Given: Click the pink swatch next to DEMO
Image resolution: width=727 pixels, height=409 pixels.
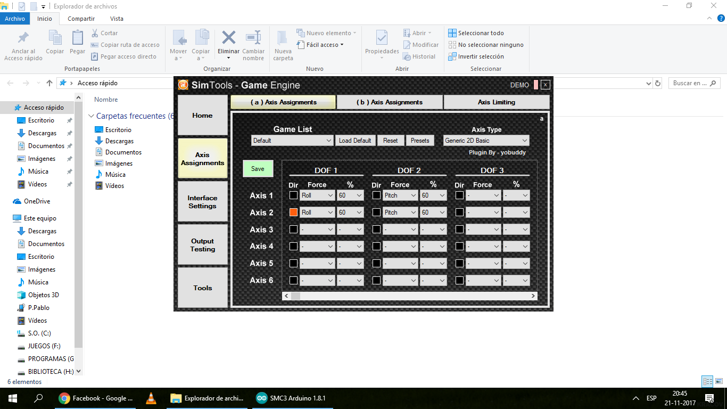Looking at the screenshot, I should coord(536,85).
